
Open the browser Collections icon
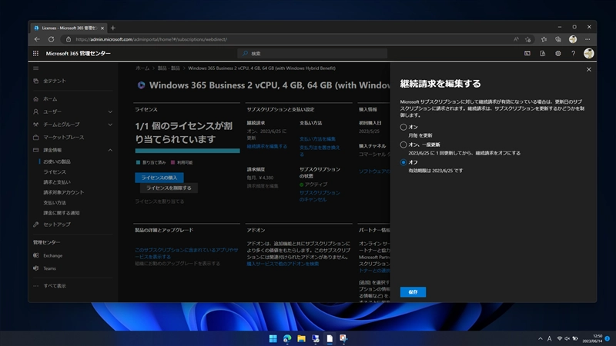pos(558,39)
